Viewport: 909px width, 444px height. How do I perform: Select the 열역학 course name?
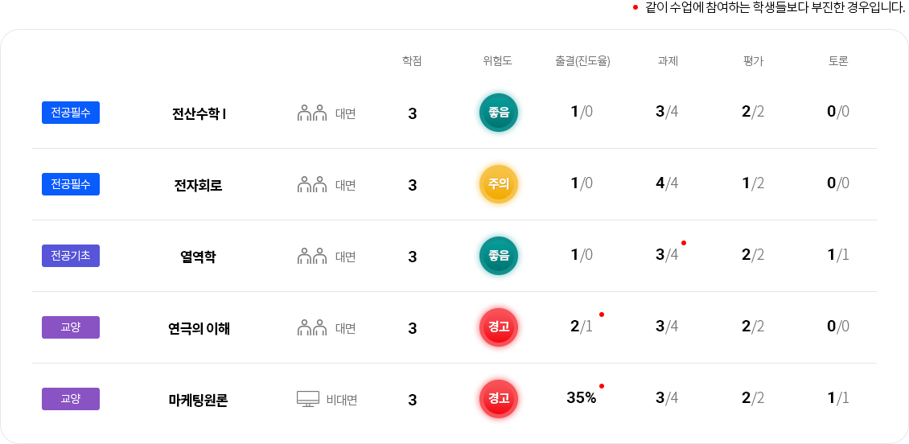tap(199, 257)
